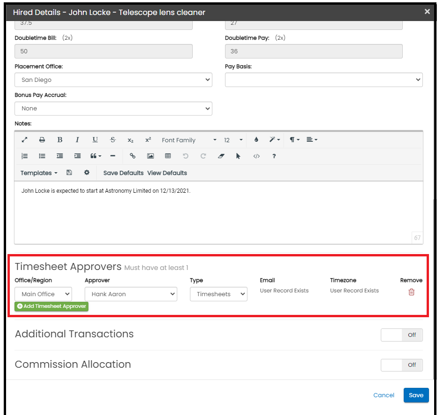Open the Office/Region Main Office dropdown
443x415 pixels.
(x=43, y=294)
